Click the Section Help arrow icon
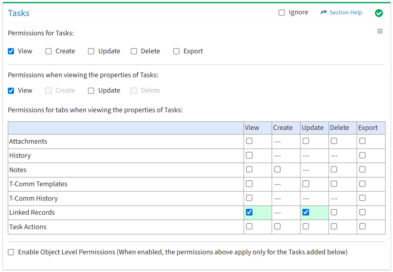 [x=323, y=13]
